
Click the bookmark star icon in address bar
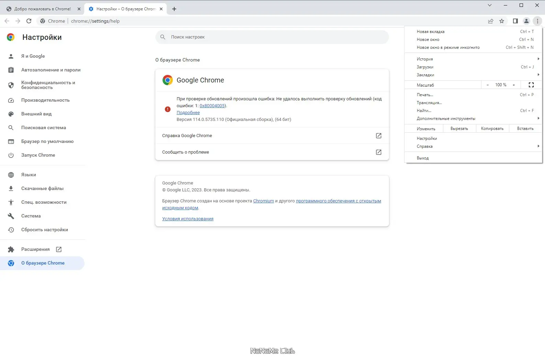(x=502, y=21)
